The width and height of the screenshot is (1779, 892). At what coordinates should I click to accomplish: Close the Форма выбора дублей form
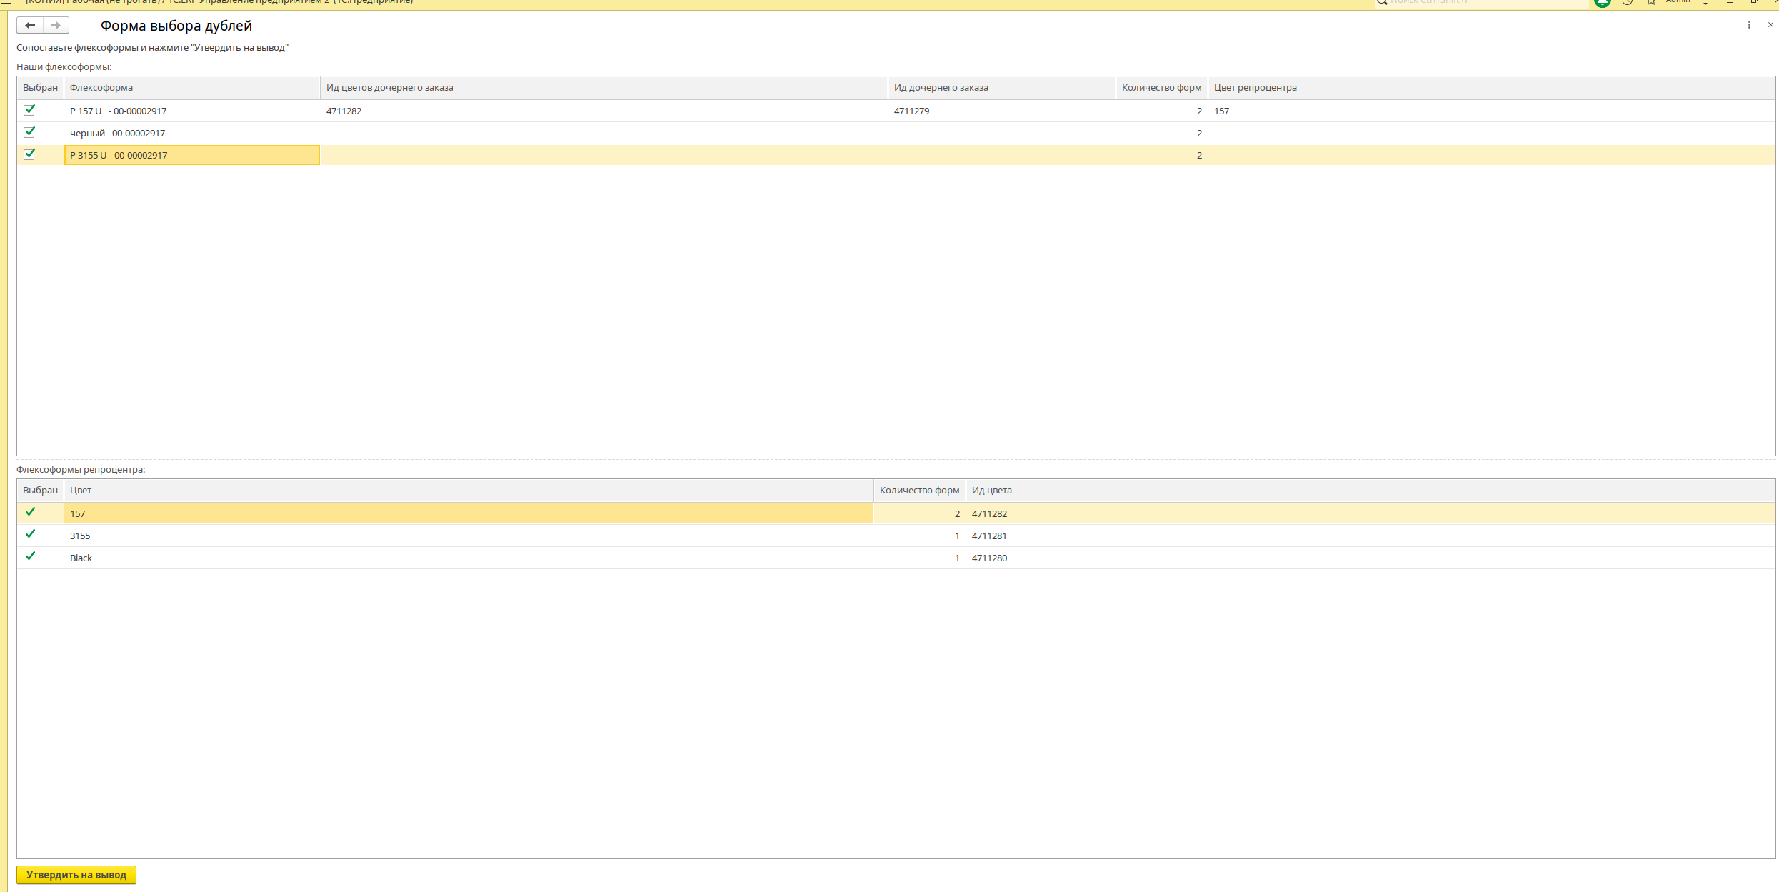click(x=1770, y=25)
